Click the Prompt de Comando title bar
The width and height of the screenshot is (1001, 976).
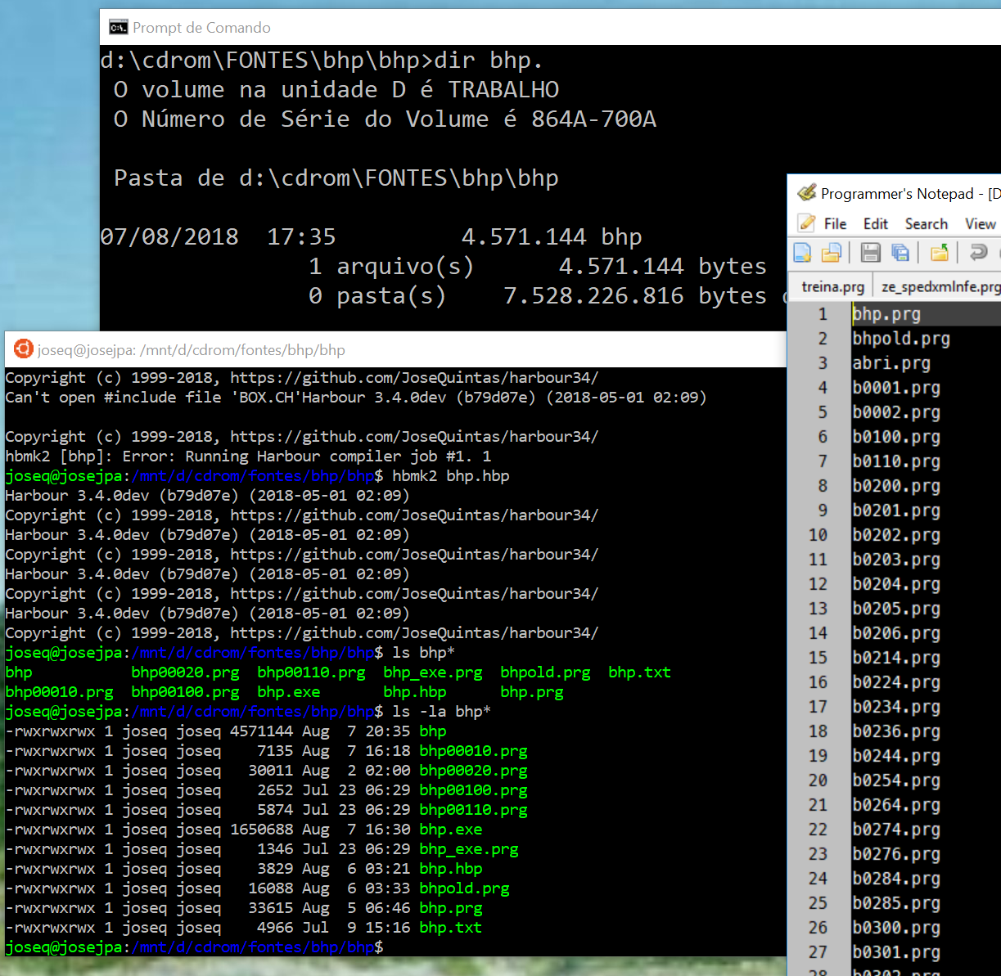click(x=409, y=28)
